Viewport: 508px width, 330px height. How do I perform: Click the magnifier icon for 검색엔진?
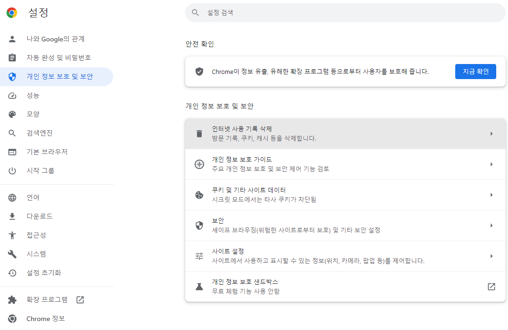point(12,133)
